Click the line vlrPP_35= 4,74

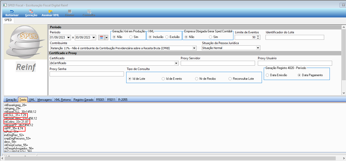pos(14,128)
